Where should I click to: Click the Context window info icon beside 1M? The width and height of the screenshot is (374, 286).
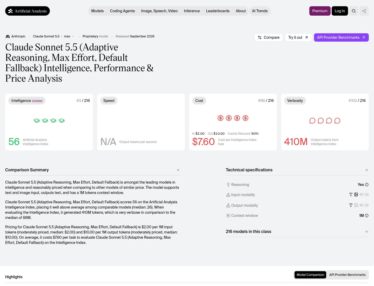367,216
